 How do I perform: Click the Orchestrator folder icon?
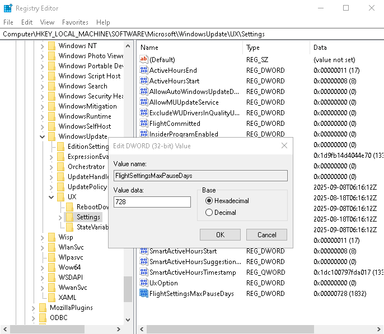60,167
